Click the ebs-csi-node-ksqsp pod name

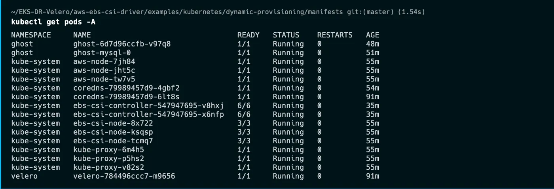[113, 132]
